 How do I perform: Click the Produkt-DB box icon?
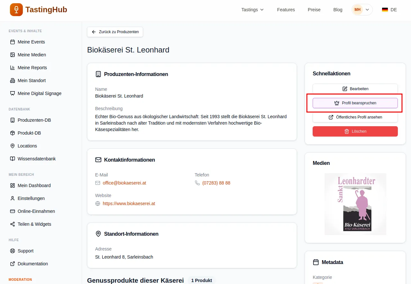(13, 133)
